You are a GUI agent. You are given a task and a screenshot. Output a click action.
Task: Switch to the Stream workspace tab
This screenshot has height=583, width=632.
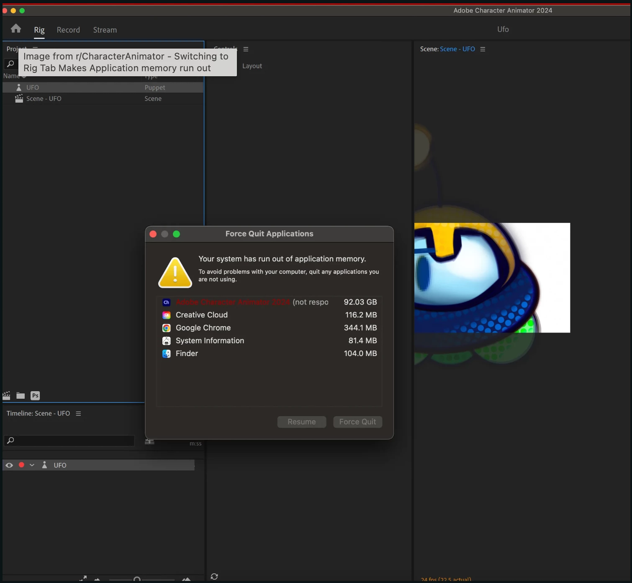pyautogui.click(x=105, y=30)
